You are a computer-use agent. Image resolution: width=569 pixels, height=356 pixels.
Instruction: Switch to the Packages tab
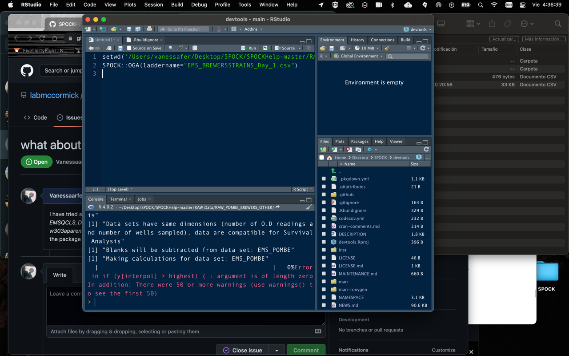pyautogui.click(x=360, y=141)
